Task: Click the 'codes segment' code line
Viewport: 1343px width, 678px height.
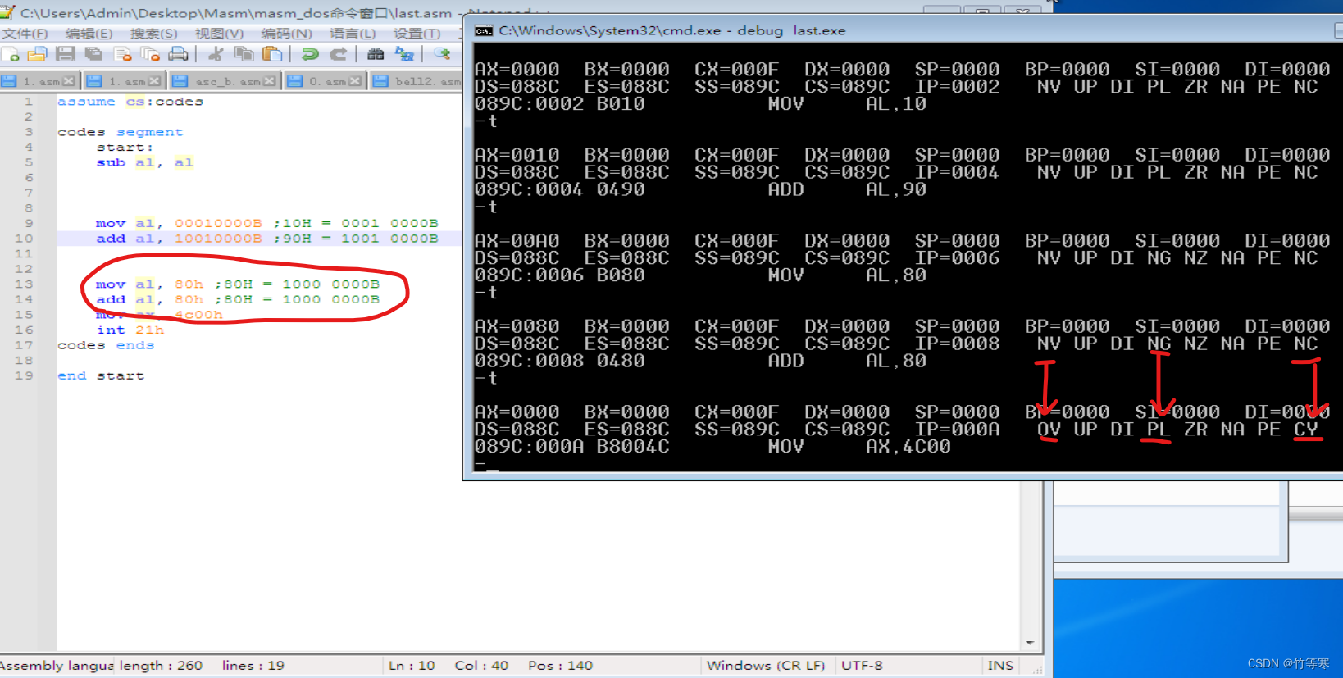Action: tap(121, 132)
